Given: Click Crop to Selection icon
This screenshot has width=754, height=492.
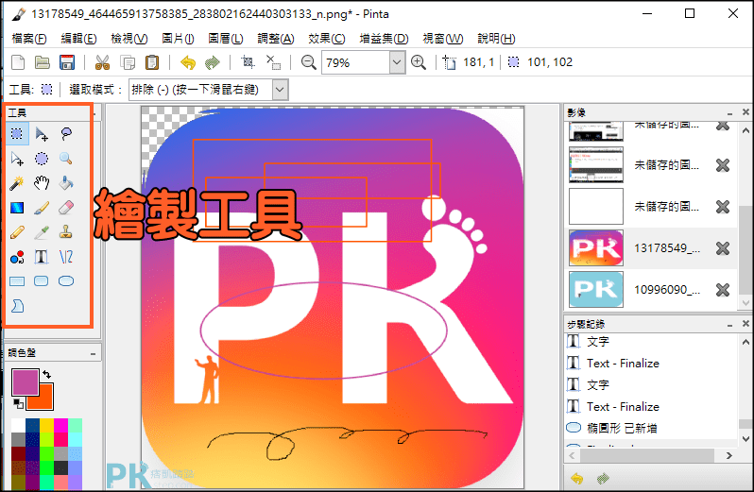Looking at the screenshot, I should (x=248, y=62).
